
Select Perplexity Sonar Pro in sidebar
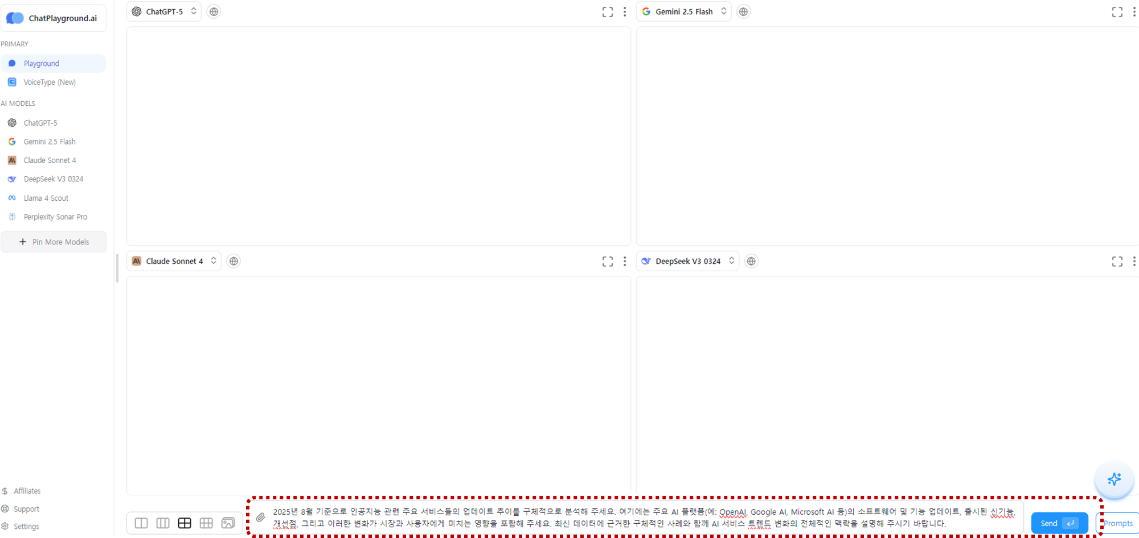(53, 217)
